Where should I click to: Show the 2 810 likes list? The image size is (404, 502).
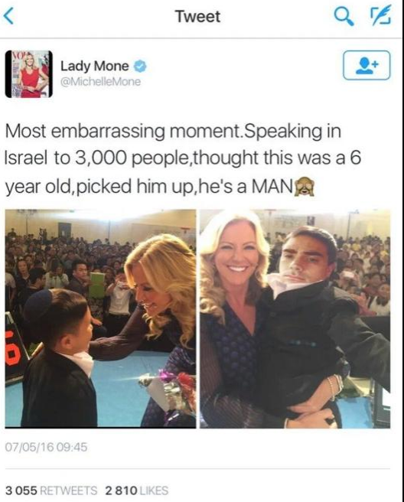point(137,491)
